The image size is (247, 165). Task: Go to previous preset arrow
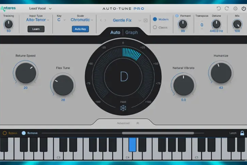tap(101, 20)
